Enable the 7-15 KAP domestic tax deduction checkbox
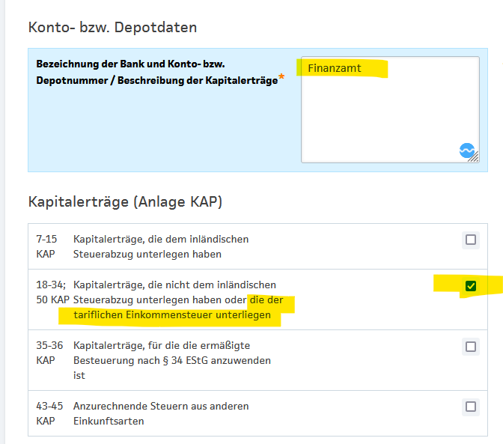 point(471,240)
